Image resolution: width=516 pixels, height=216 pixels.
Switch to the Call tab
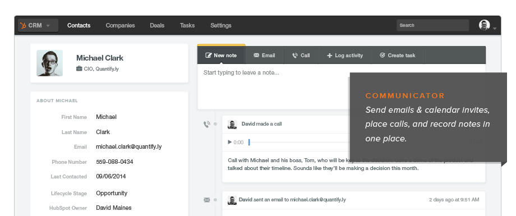click(x=301, y=56)
